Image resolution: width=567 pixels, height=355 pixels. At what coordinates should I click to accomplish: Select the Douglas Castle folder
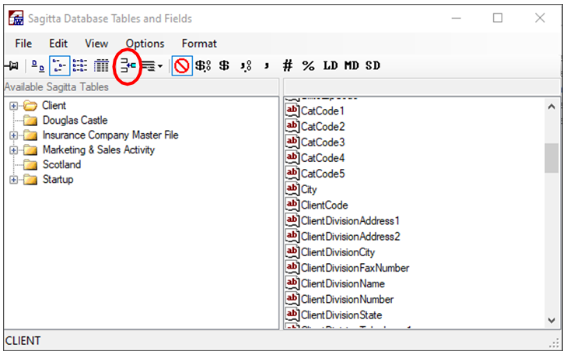coord(75,120)
